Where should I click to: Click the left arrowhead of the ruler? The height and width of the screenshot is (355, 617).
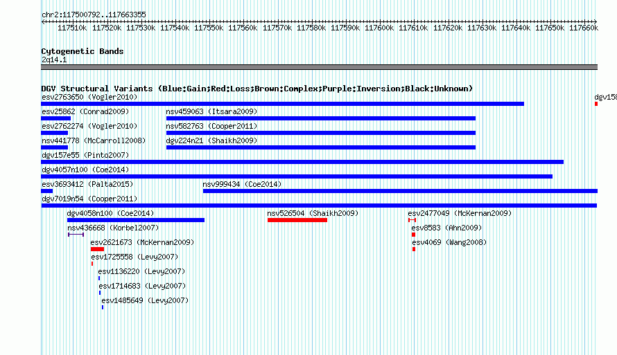(x=43, y=21)
